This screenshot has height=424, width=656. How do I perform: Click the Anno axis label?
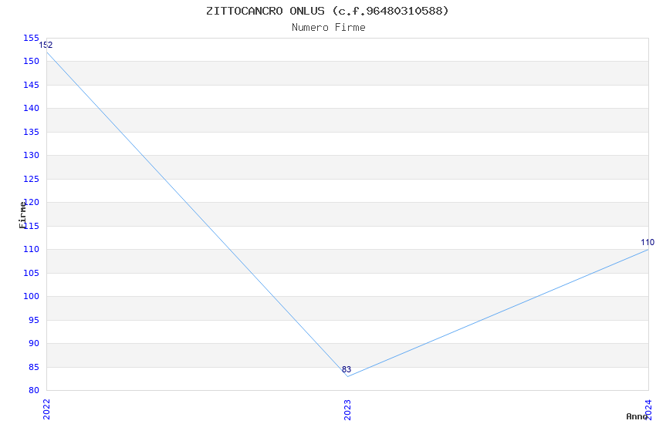(637, 416)
